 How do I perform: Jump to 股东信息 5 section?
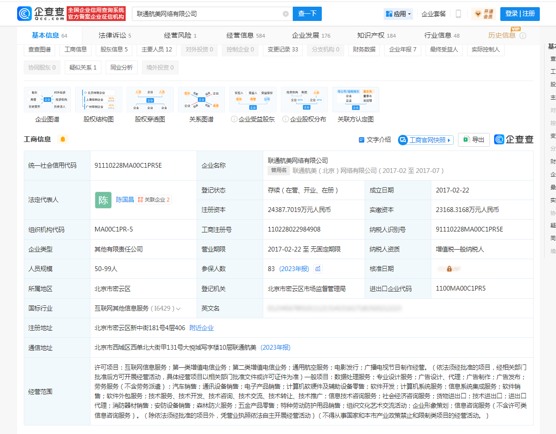point(114,50)
